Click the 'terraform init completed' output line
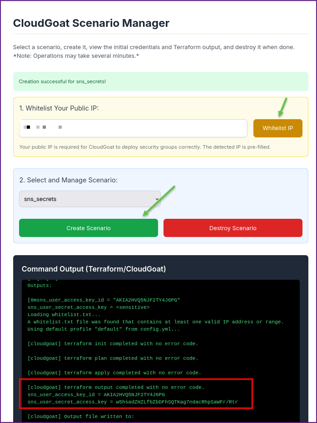The image size is (317, 423). [x=113, y=344]
